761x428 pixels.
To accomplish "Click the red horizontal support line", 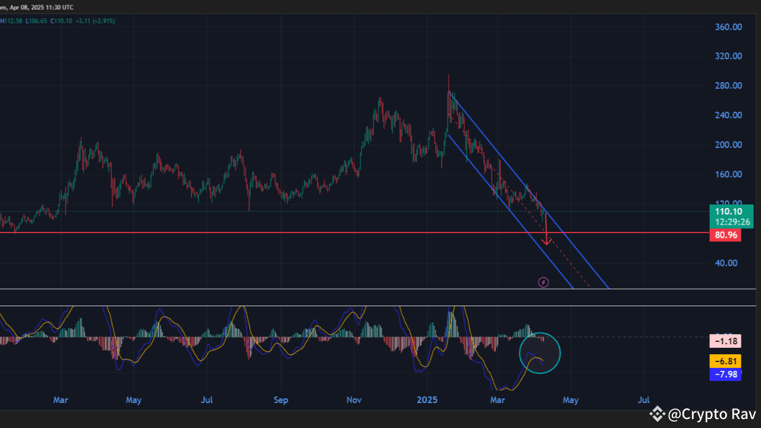I will (x=297, y=232).
